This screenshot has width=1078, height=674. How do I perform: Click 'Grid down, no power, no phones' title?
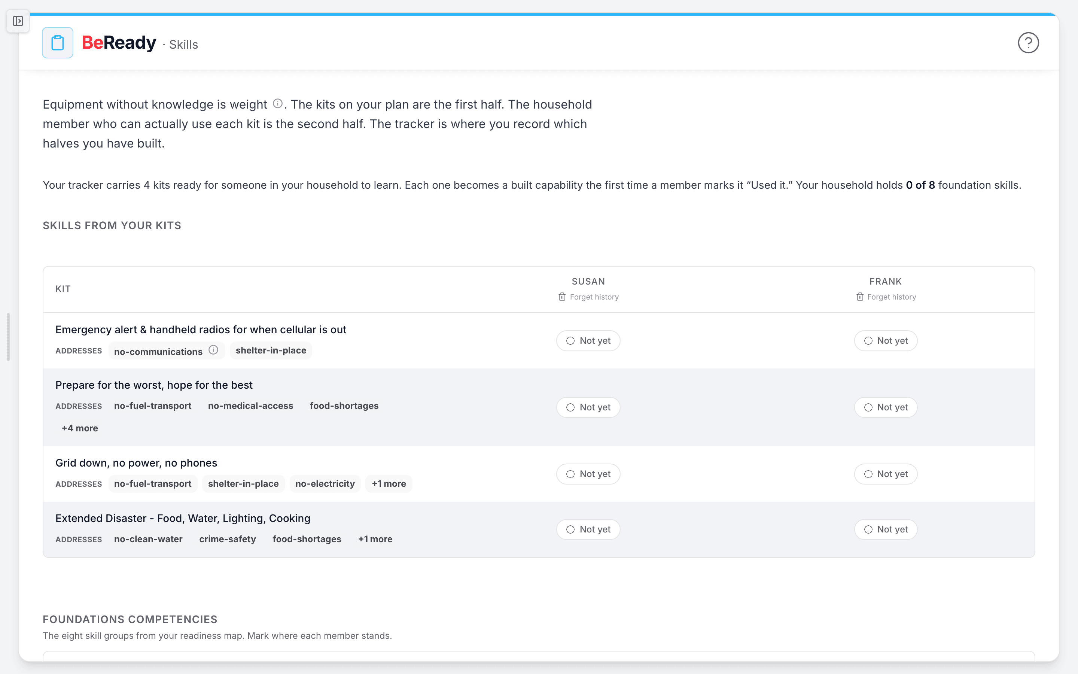click(x=136, y=463)
